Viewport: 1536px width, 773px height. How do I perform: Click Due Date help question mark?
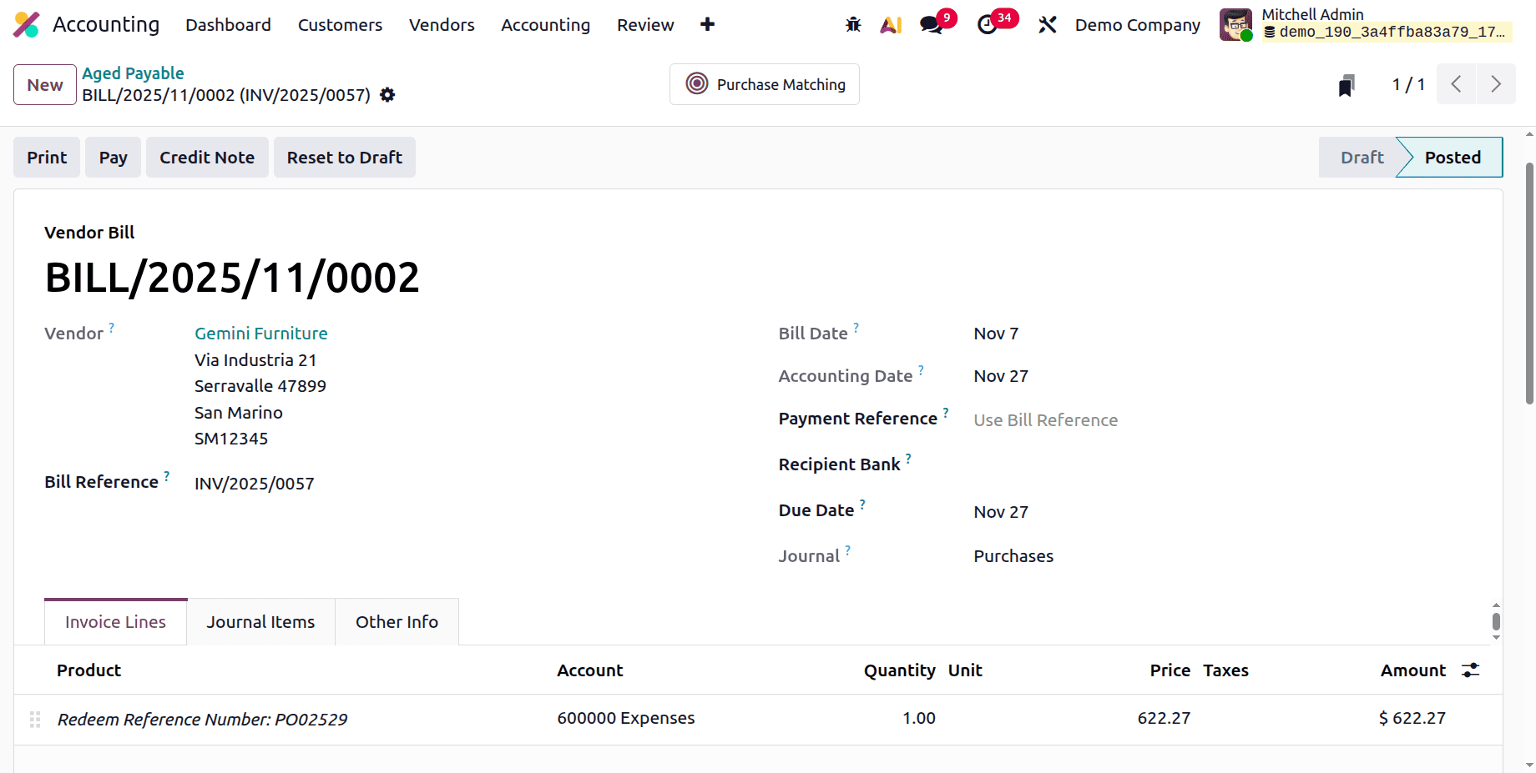863,504
